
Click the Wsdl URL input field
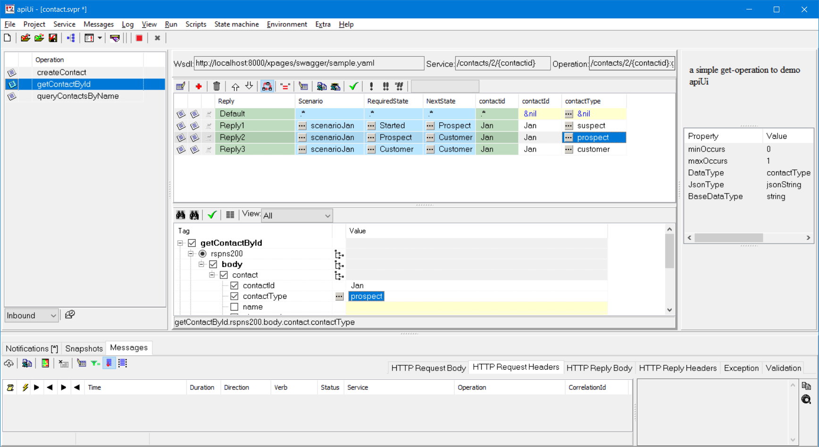click(x=309, y=63)
